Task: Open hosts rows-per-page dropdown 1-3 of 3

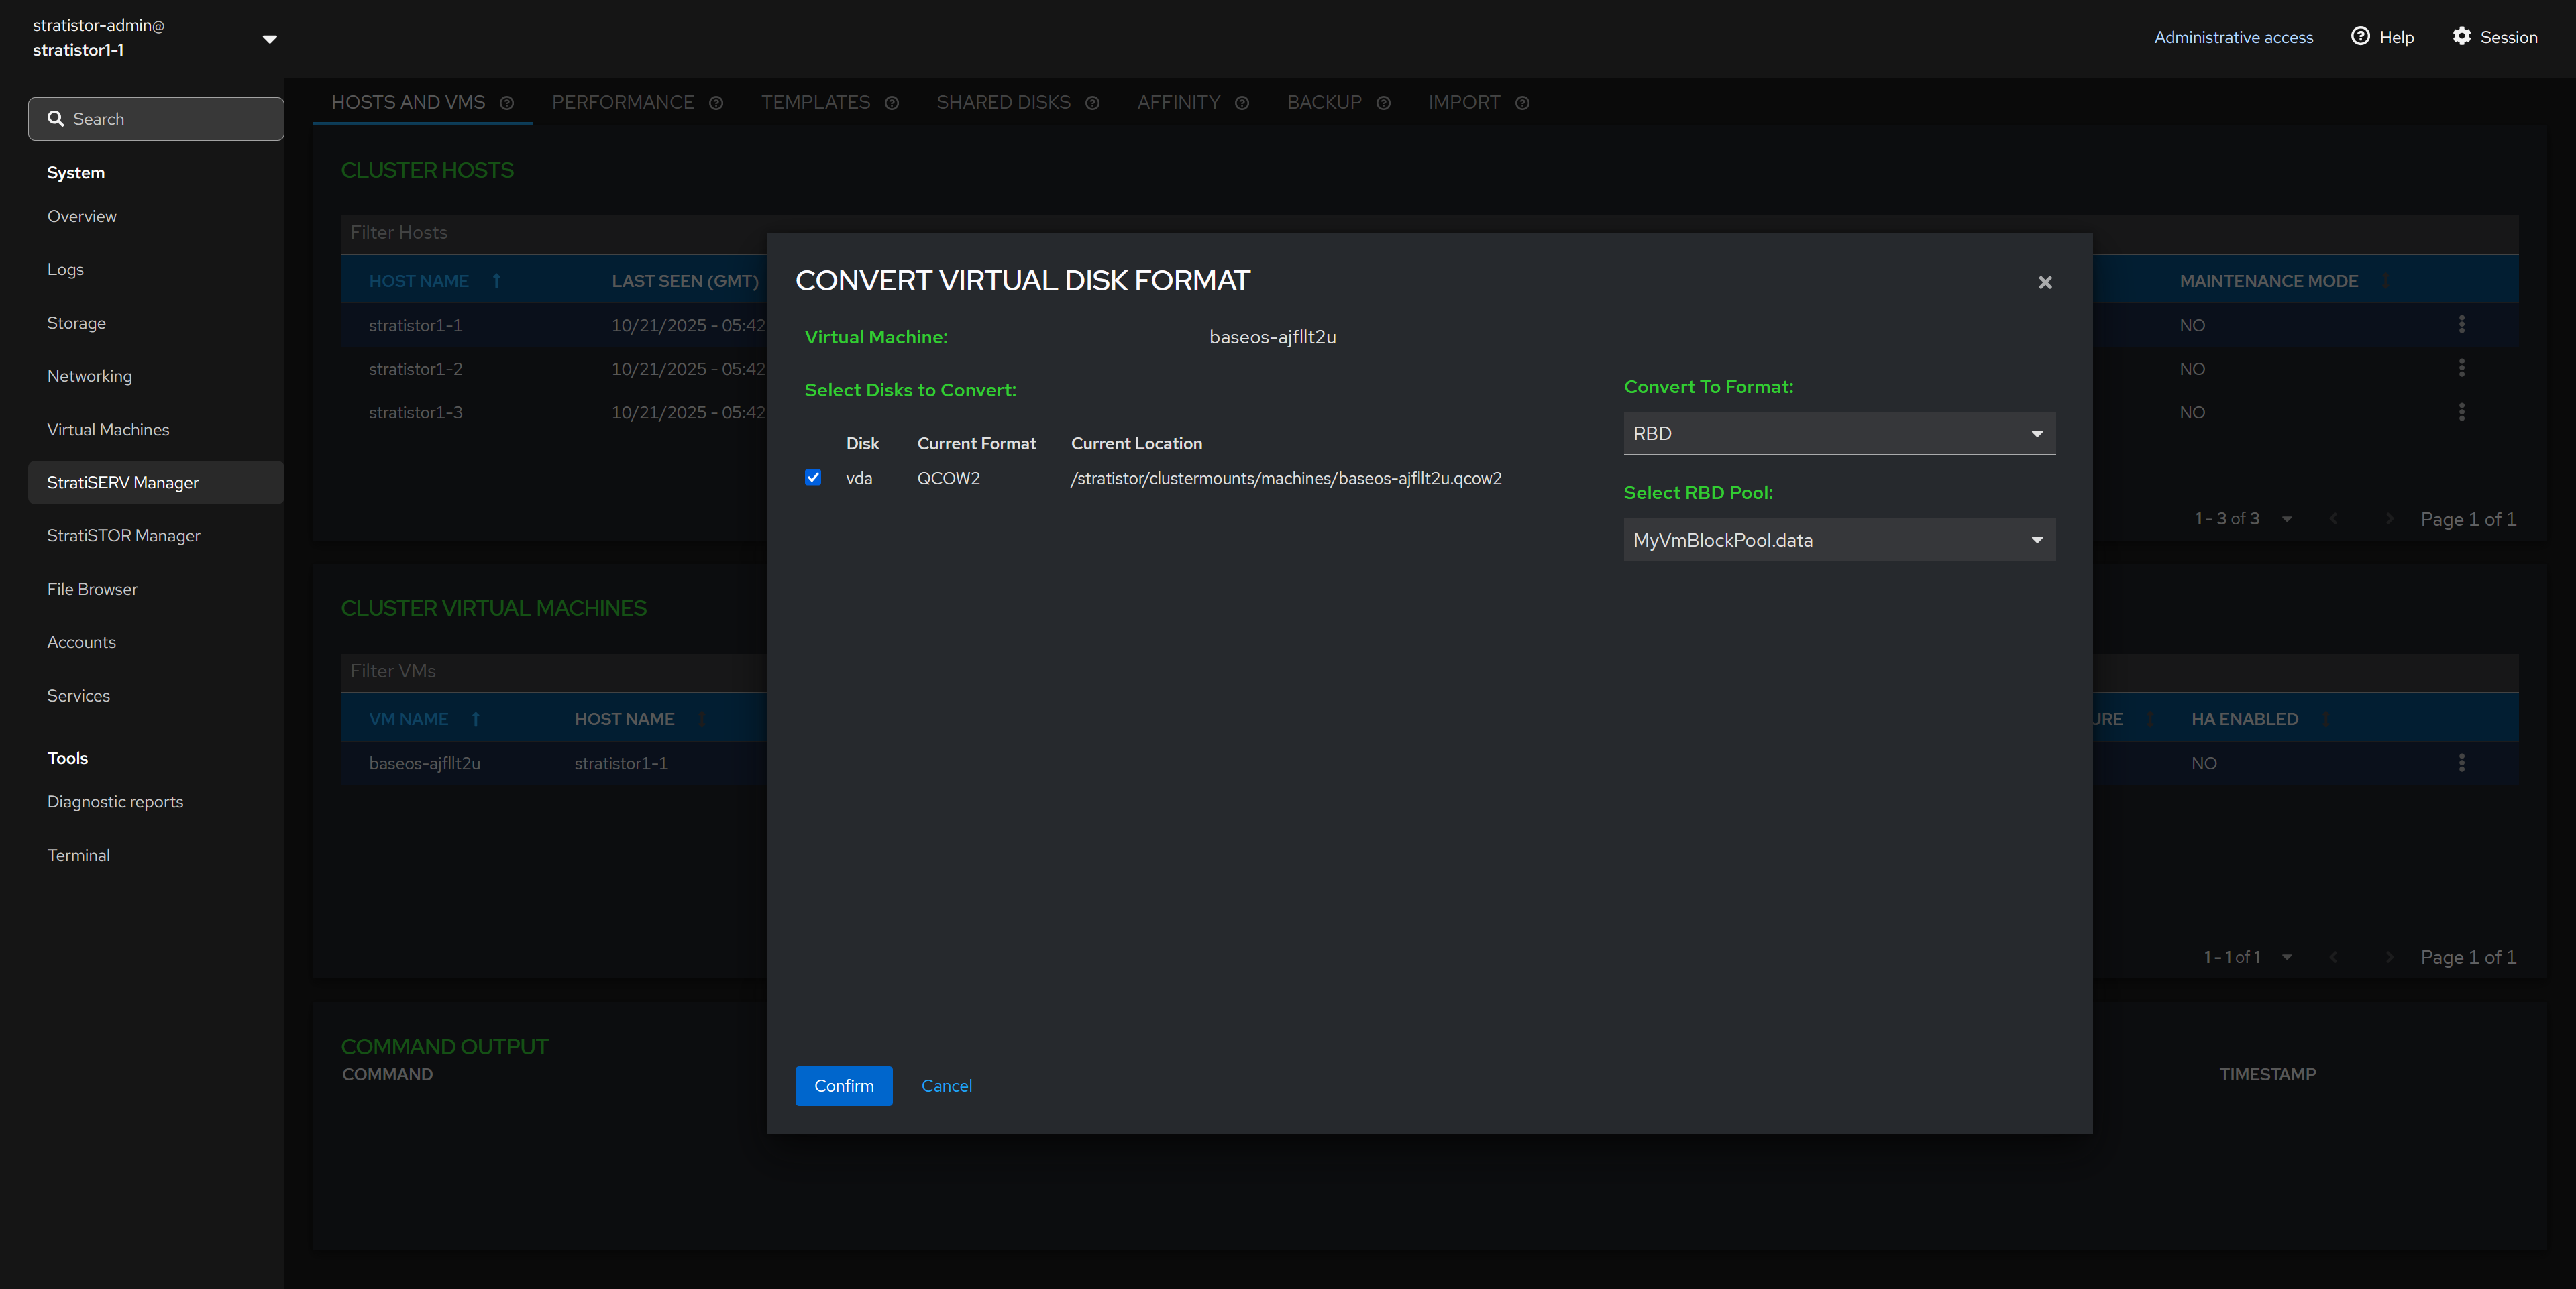Action: 2286,519
